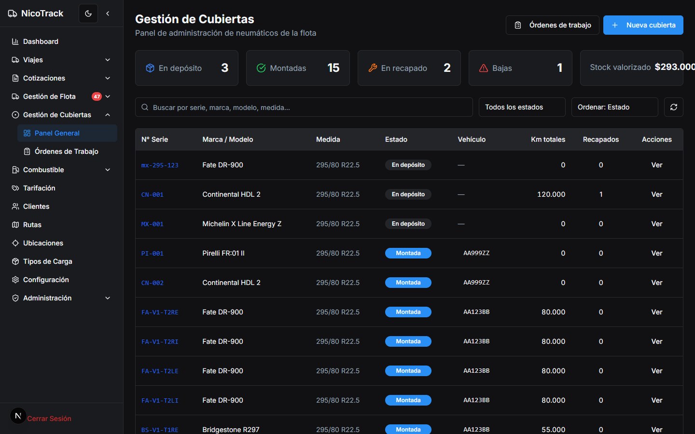Click the Clientes people icon
The height and width of the screenshot is (434, 695).
(15, 206)
